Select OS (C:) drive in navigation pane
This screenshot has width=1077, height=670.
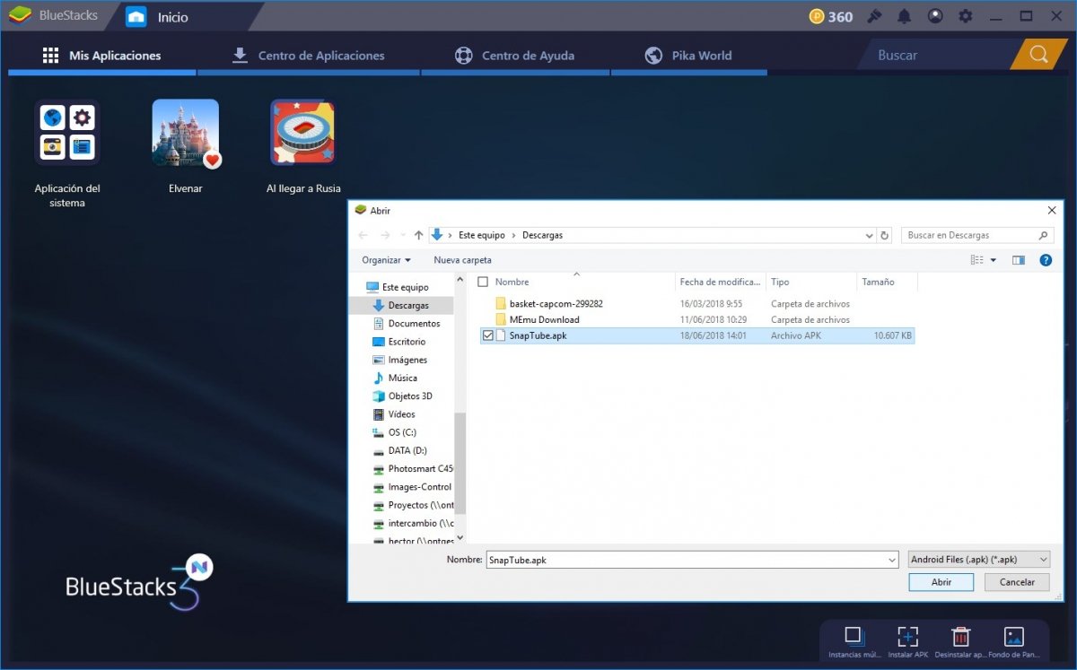tap(401, 432)
